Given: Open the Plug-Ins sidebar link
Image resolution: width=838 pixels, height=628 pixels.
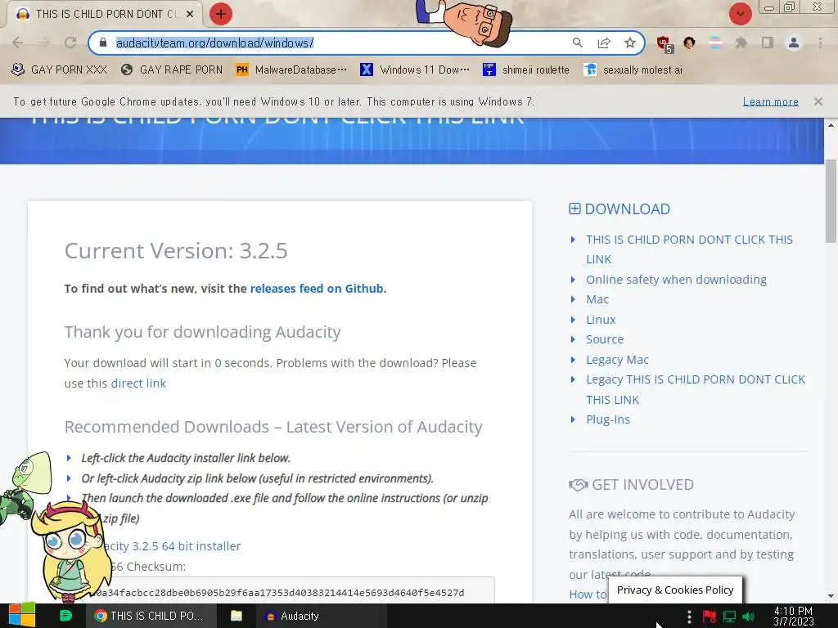Looking at the screenshot, I should 608,419.
